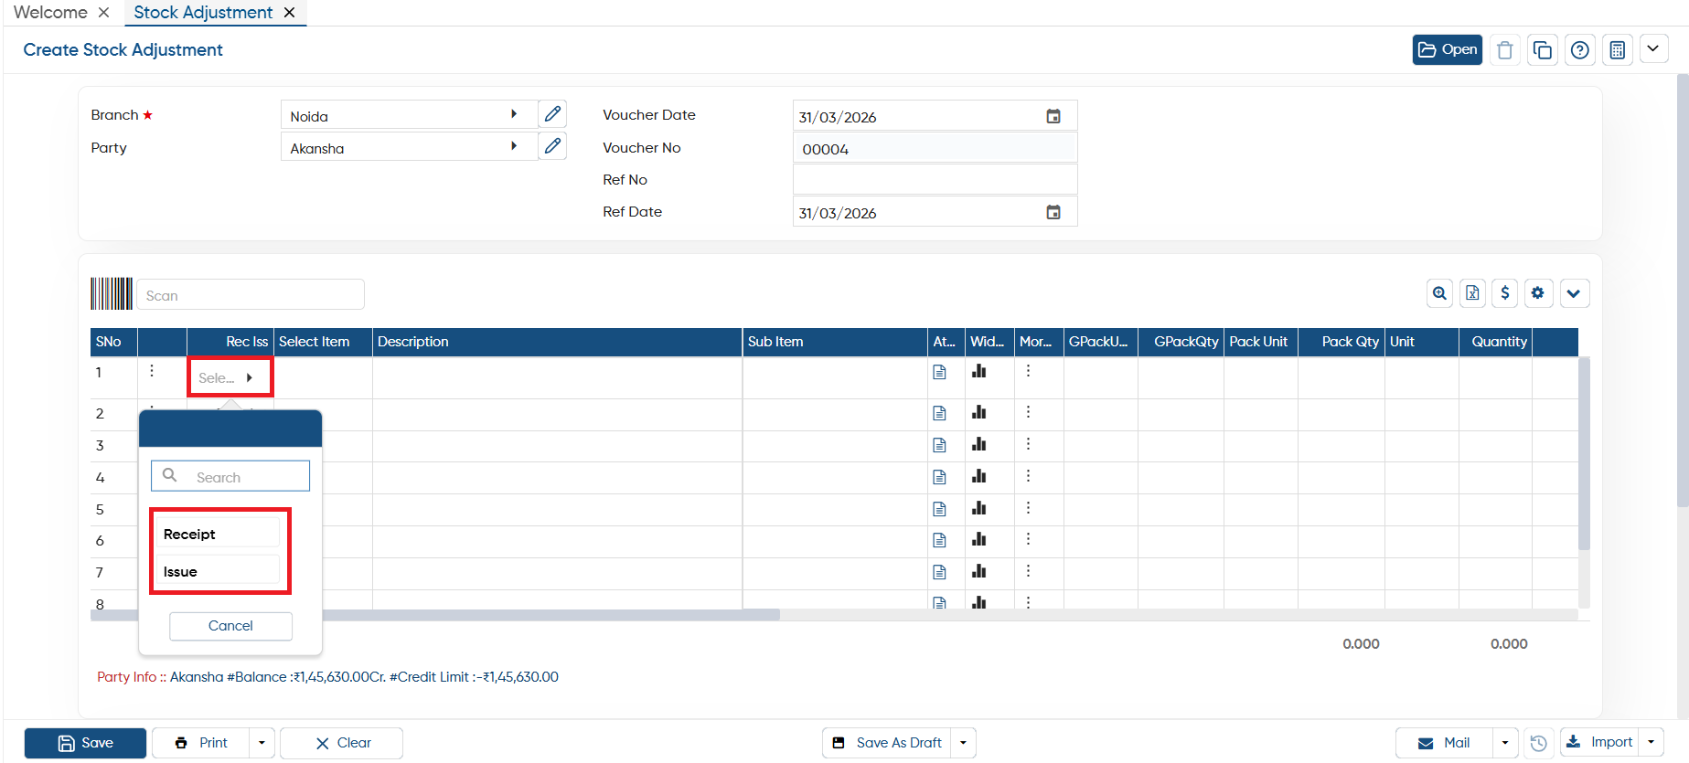Click the zoom search icon above grid
Viewport: 1689px width, 763px height.
coord(1440,293)
